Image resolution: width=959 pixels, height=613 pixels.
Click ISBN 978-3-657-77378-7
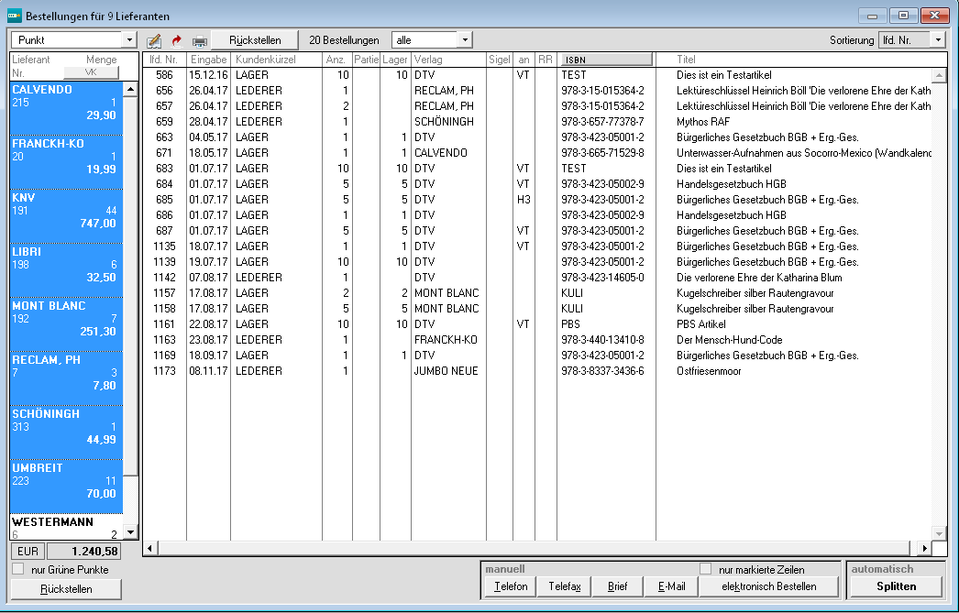click(x=602, y=122)
